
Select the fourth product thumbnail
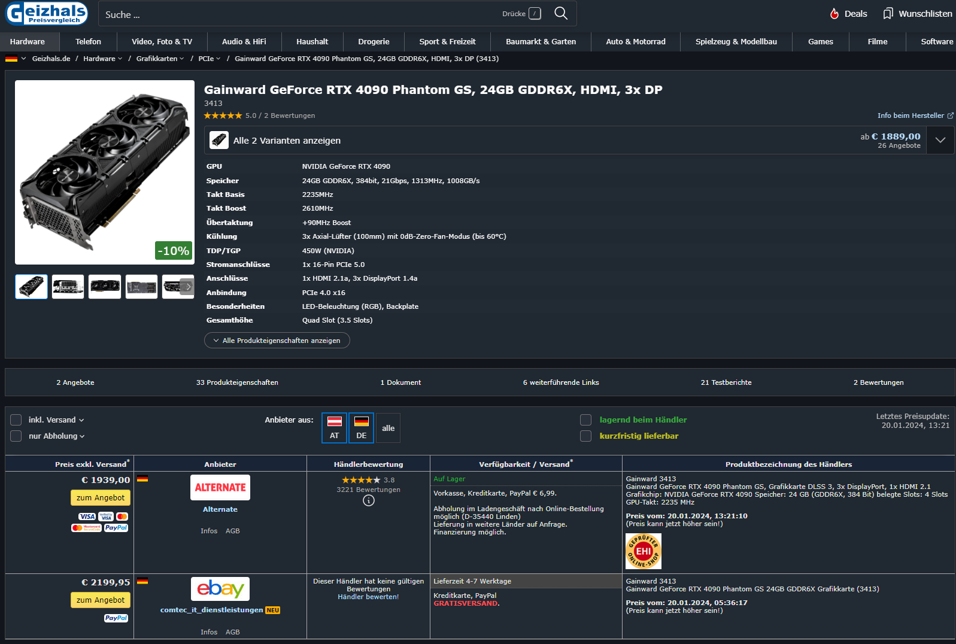click(x=142, y=287)
